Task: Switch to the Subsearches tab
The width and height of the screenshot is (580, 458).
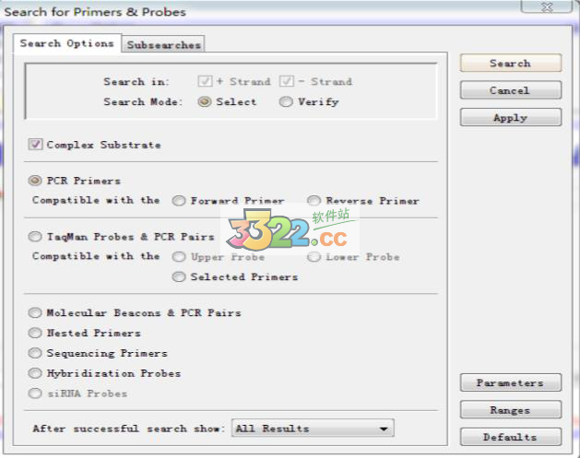Action: tap(163, 45)
